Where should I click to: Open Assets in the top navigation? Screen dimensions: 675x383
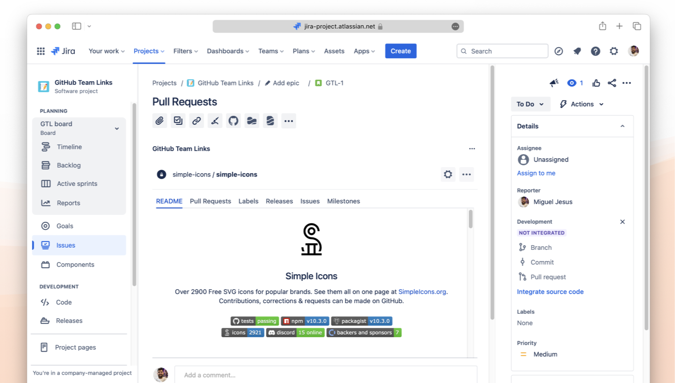tap(334, 51)
